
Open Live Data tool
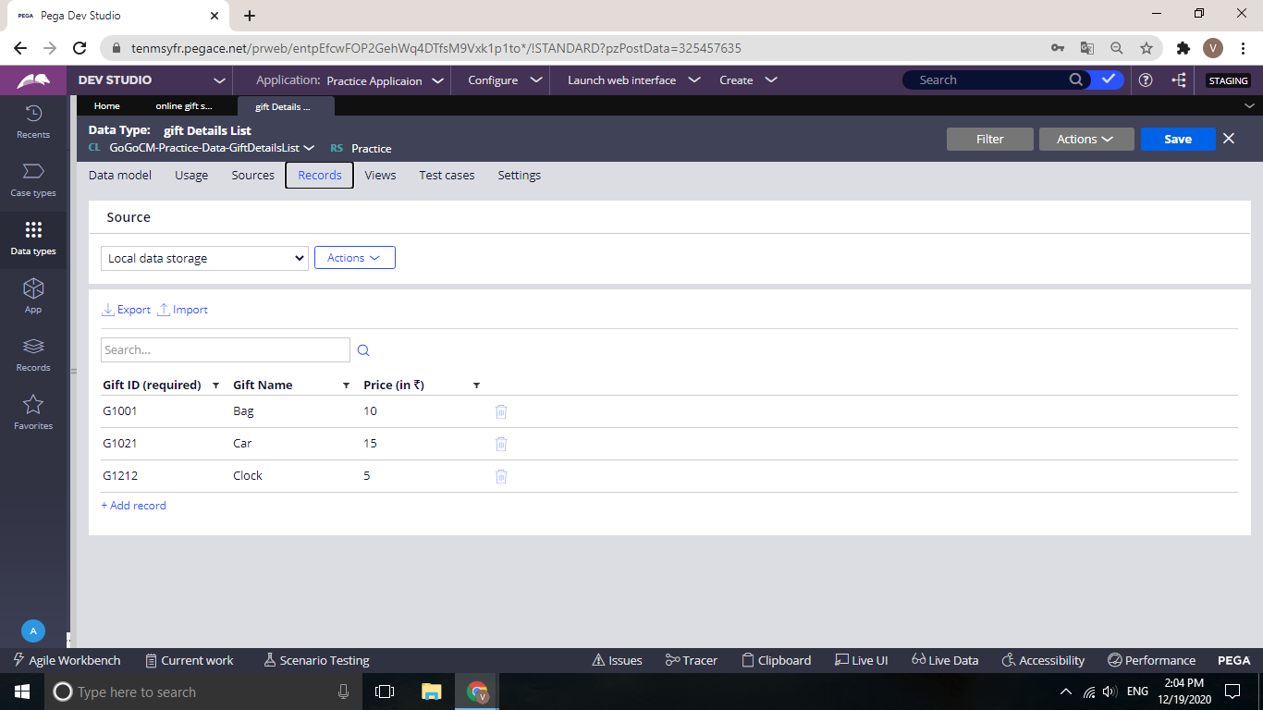(945, 660)
